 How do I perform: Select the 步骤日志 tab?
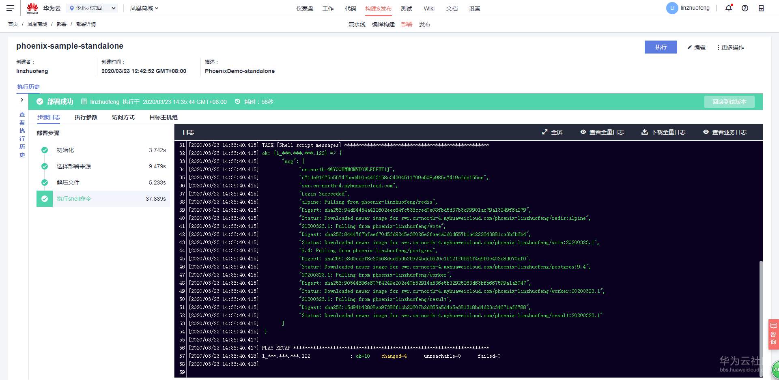[x=49, y=117]
